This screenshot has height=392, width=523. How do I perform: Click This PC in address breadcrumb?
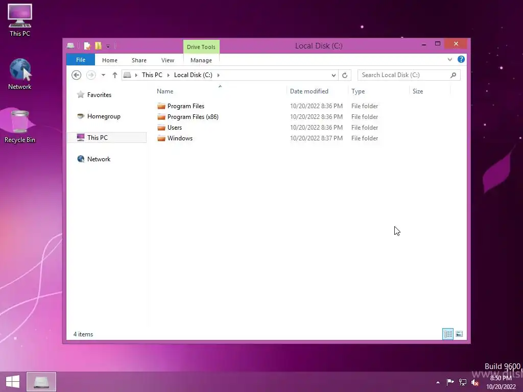click(152, 75)
